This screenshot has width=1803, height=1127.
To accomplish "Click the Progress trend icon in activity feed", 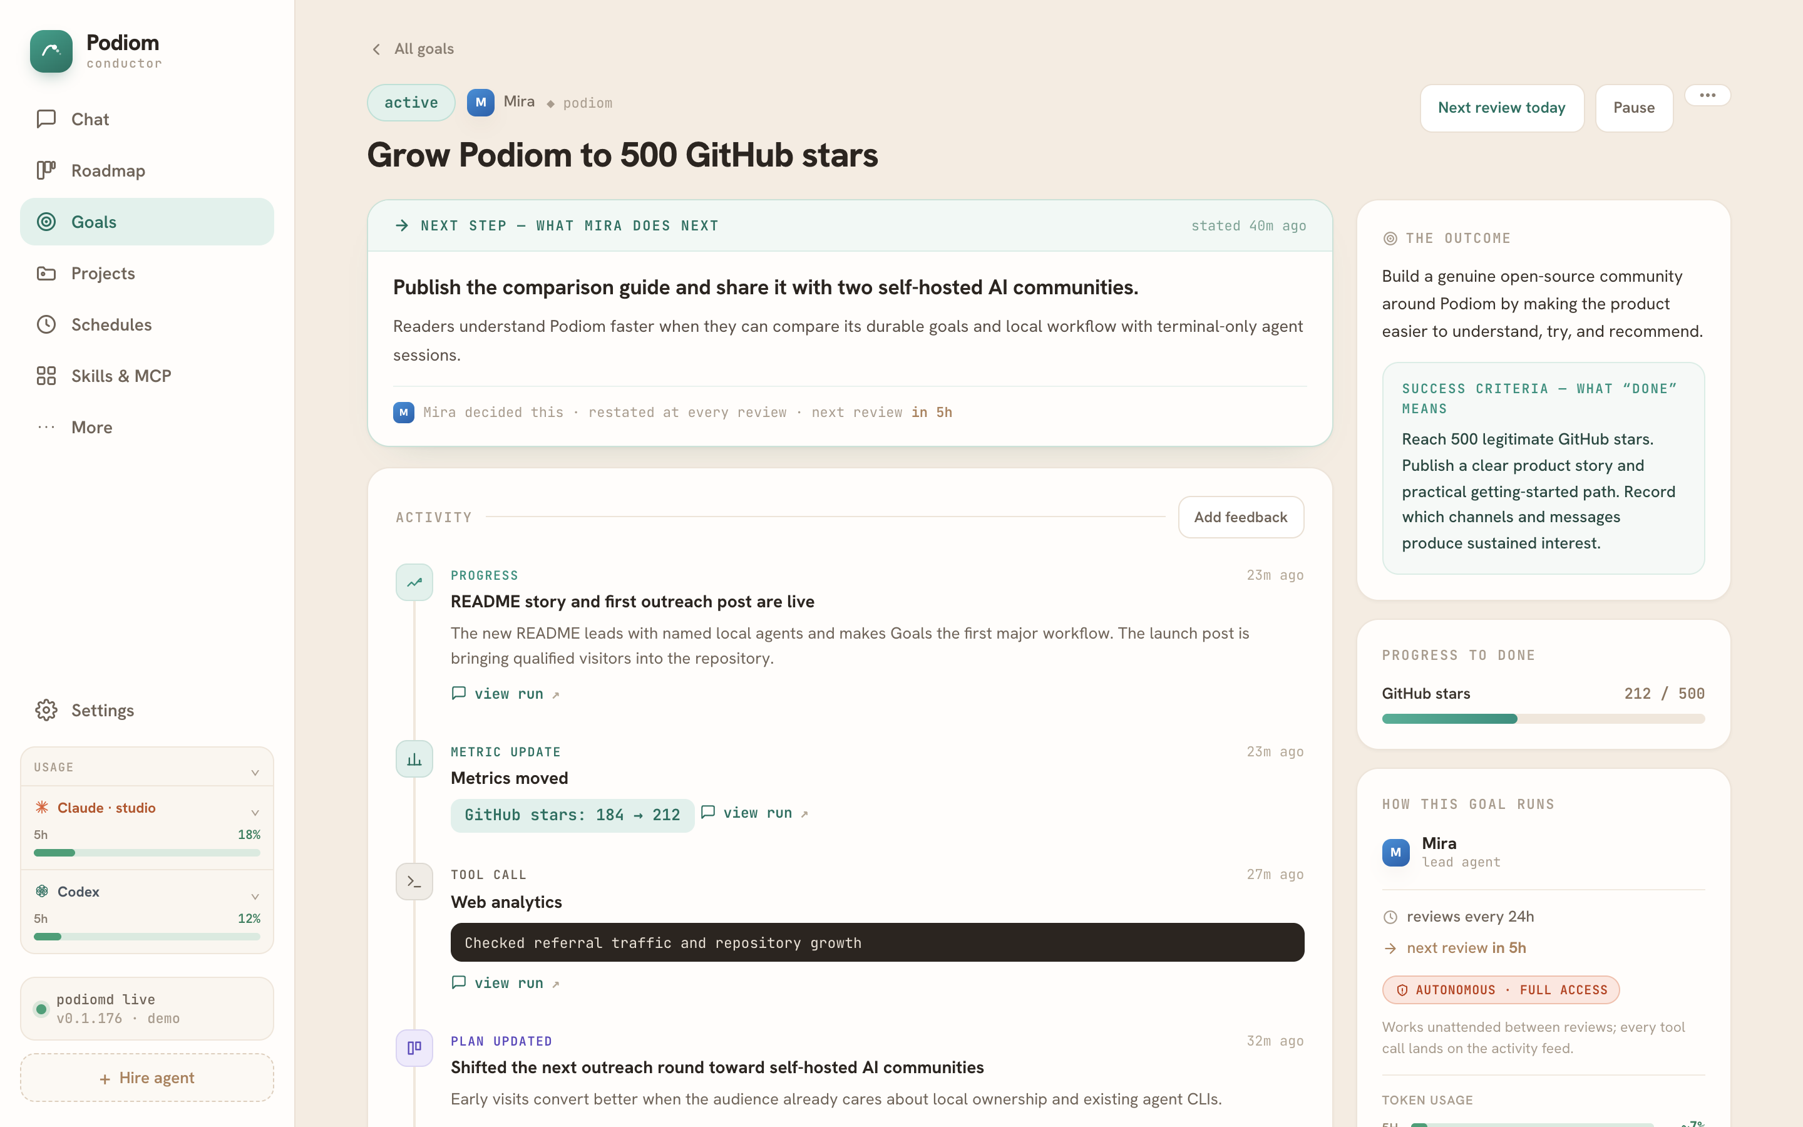I will tap(414, 582).
